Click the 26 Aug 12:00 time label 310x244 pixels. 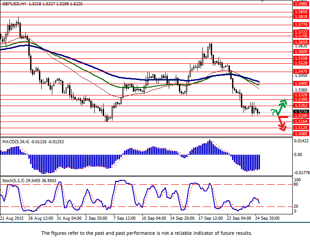click(x=41, y=218)
